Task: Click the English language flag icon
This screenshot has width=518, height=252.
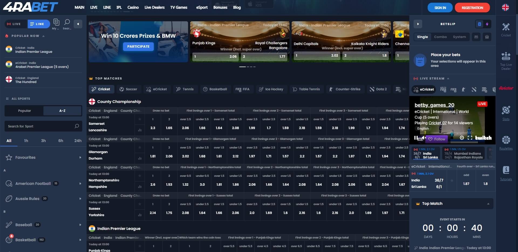Action: pyautogui.click(x=505, y=8)
